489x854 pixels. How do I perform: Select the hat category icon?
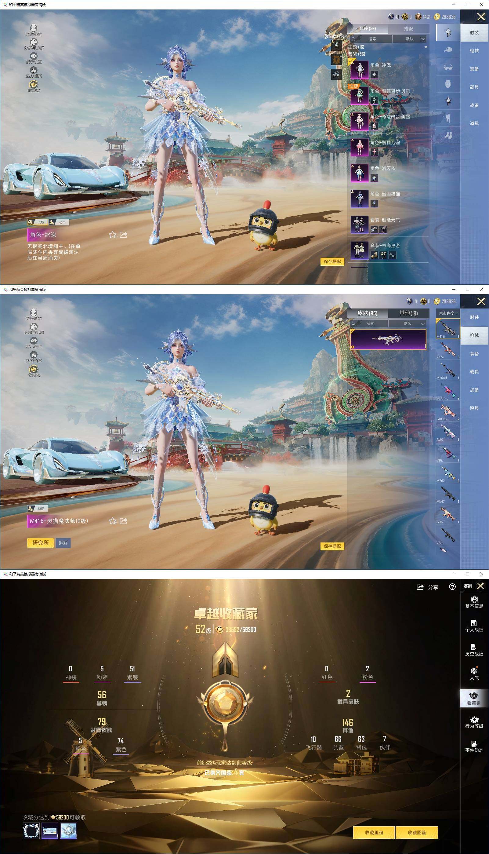448,50
